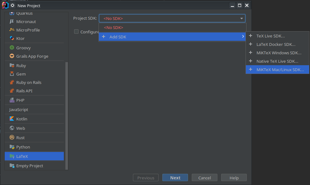310x185 pixels.
Task: Click the IntelliJ logo in title bar
Action: pyautogui.click(x=5, y=5)
